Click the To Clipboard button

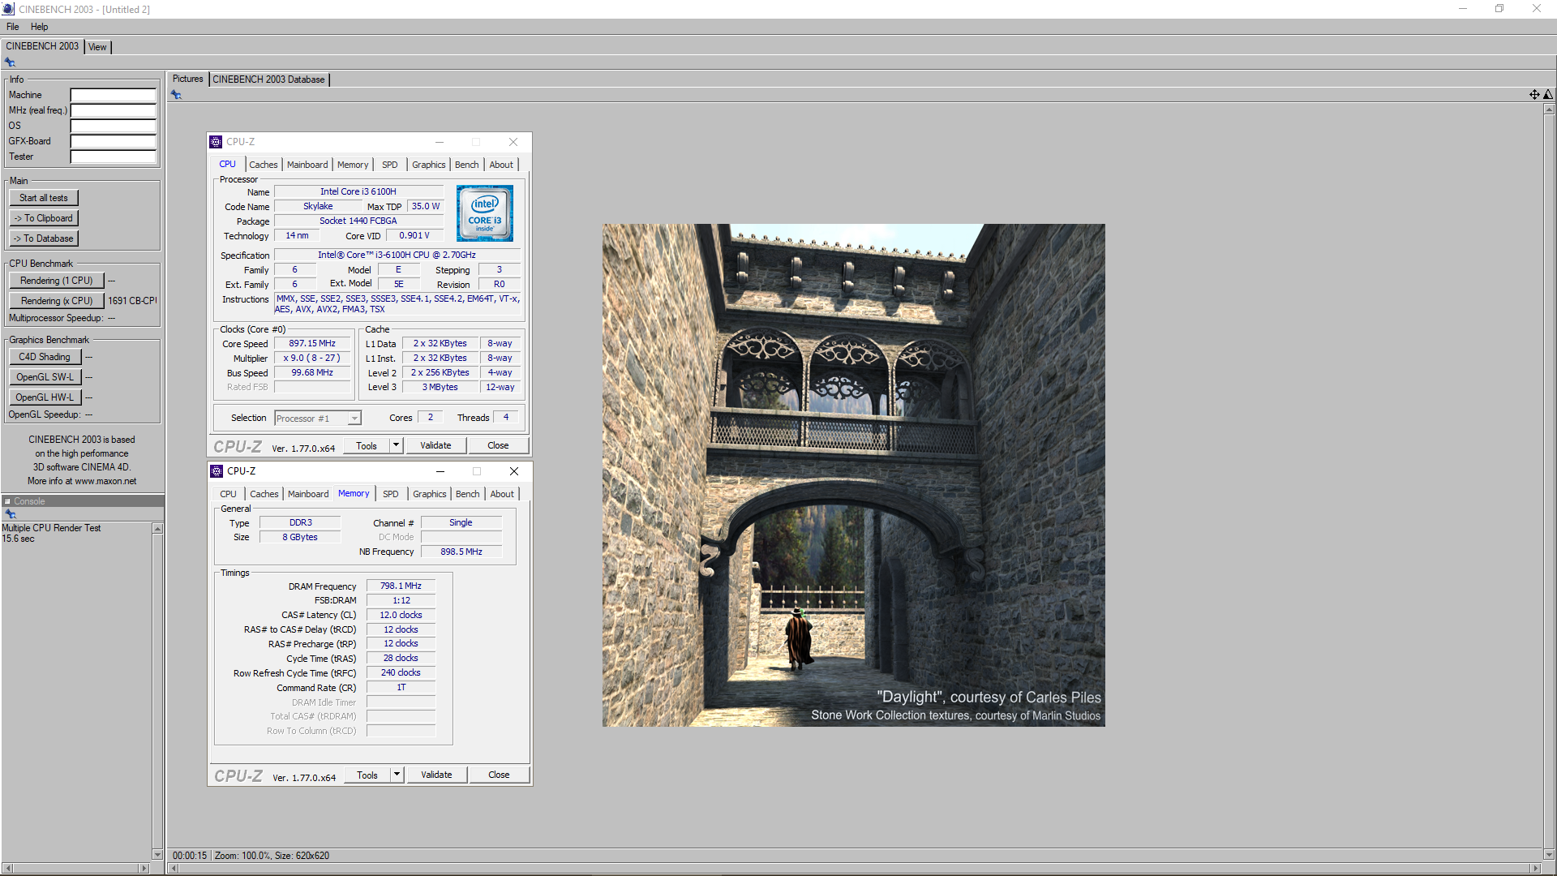tap(44, 218)
